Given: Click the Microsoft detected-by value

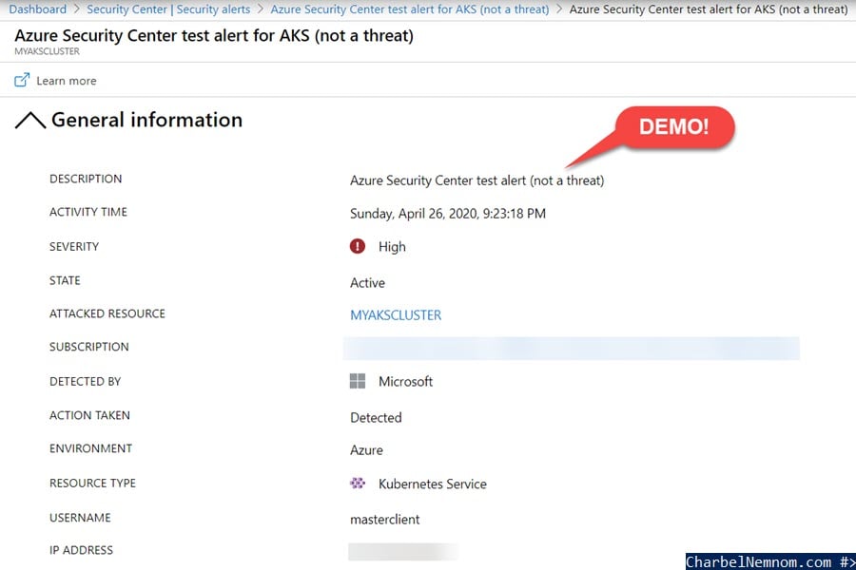Looking at the screenshot, I should coord(405,381).
